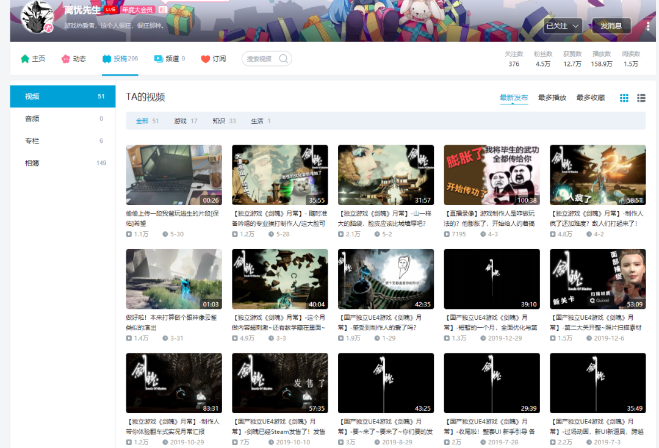Open title starting 【直播录像】游戏制作人是咋做玩法的
Viewport: 659px width, 448px height.
point(489,219)
